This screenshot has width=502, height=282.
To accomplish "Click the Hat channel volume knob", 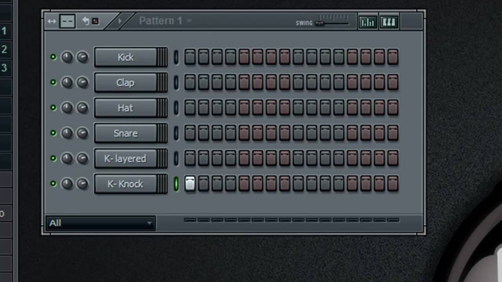I will click(x=82, y=108).
